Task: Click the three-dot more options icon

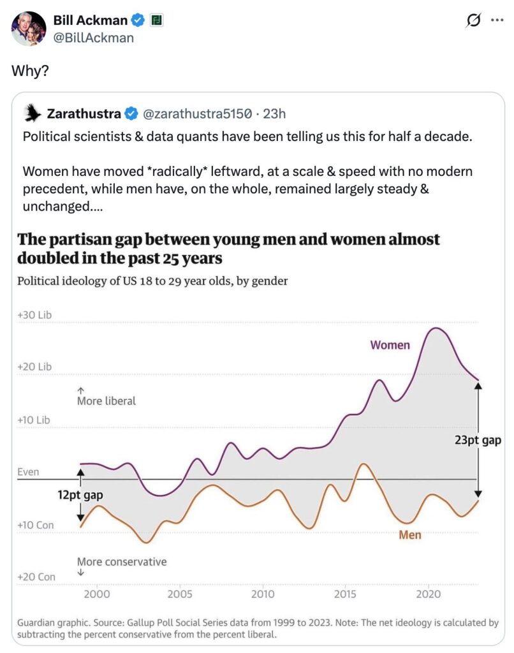Action: click(497, 20)
